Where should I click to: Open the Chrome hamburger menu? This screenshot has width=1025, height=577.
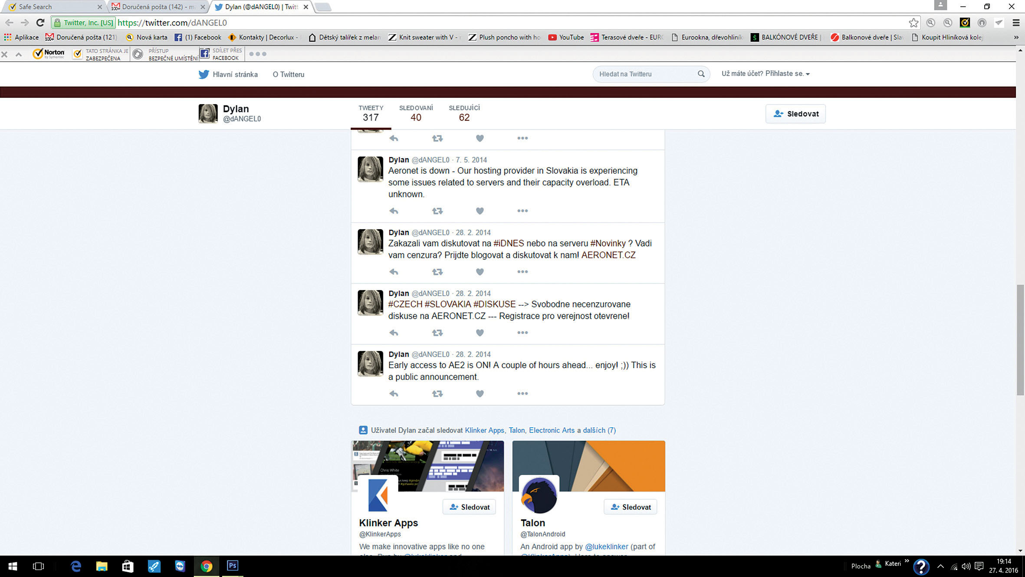(x=1016, y=23)
